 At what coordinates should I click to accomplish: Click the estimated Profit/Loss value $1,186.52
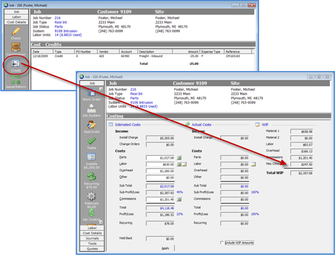click(160, 215)
